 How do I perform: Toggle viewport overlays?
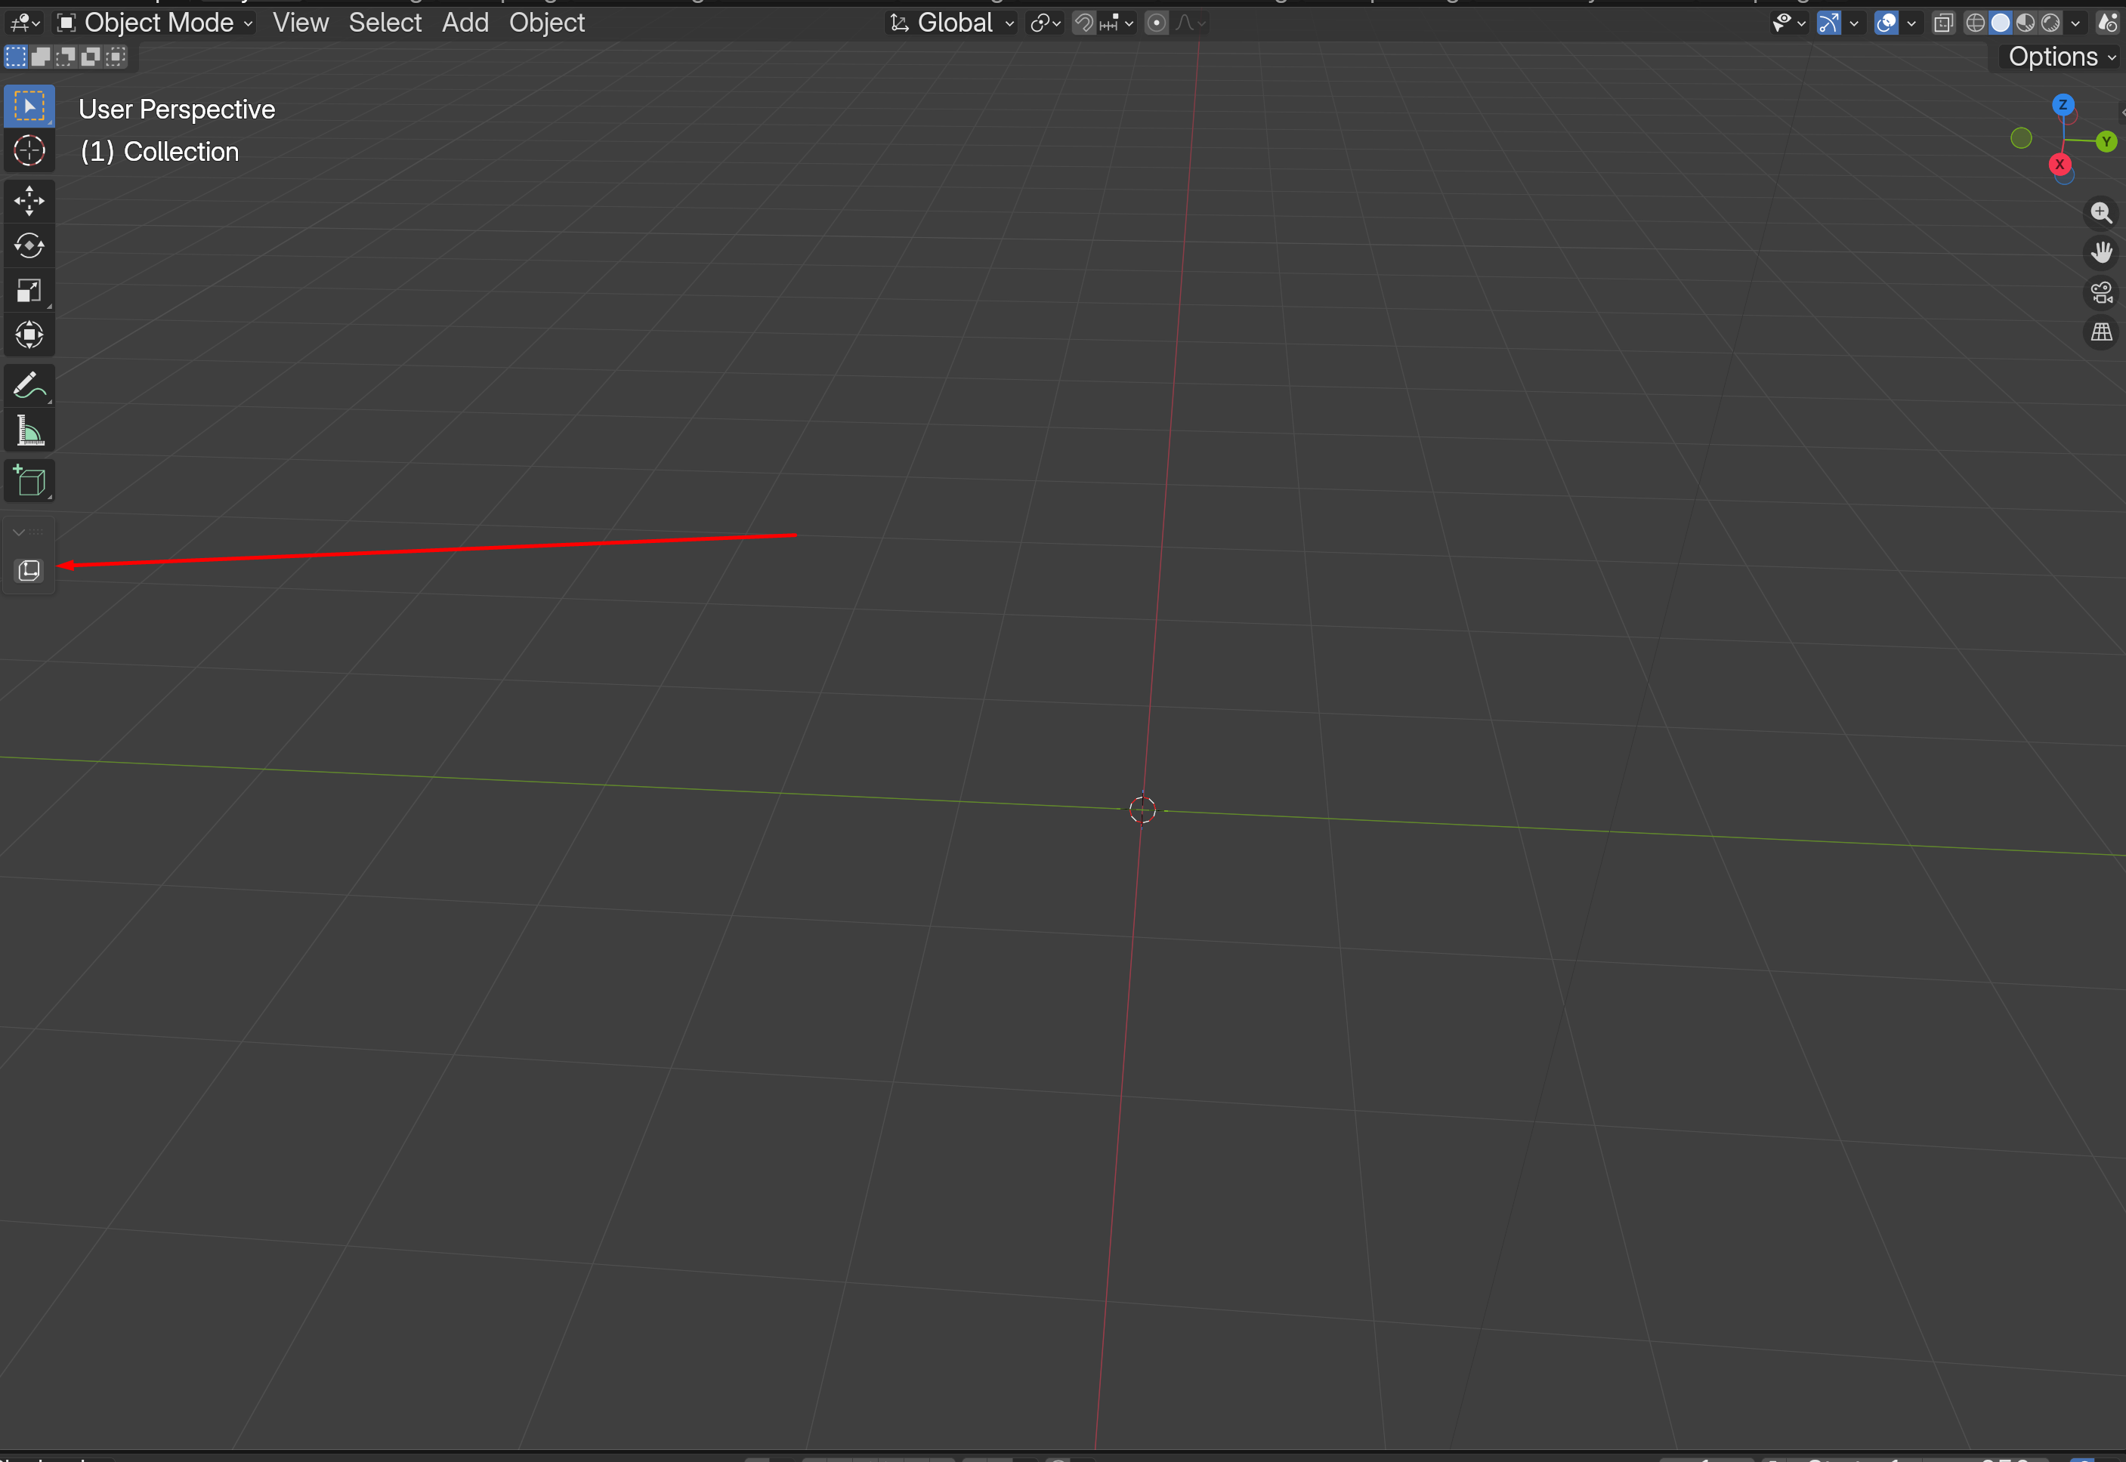coord(1886,23)
